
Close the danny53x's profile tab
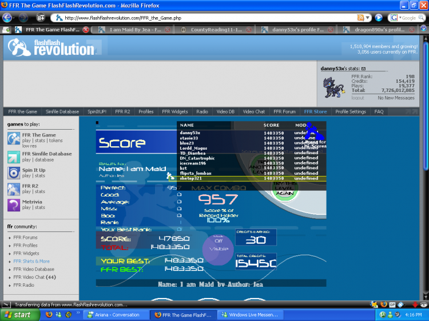click(331, 30)
